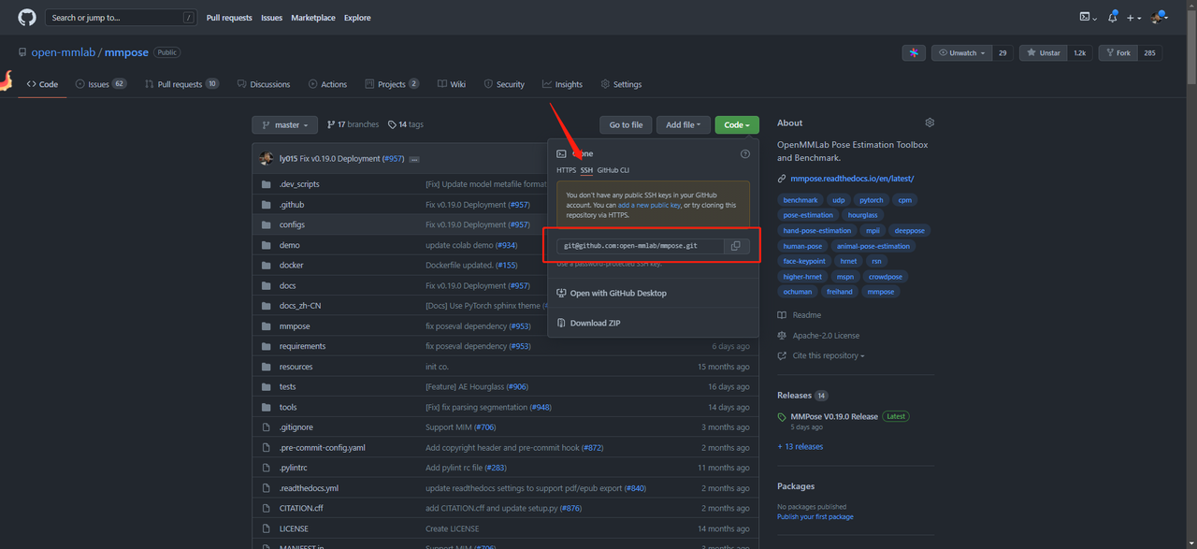Click the branch icon beside 17 branches
This screenshot has height=549, width=1197.
click(x=333, y=123)
